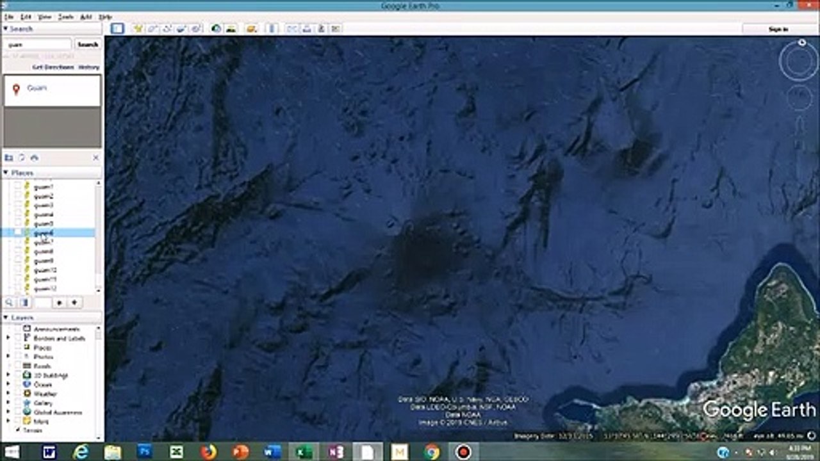Expand the Ocean layer
This screenshot has height=461, width=820.
coord(8,385)
